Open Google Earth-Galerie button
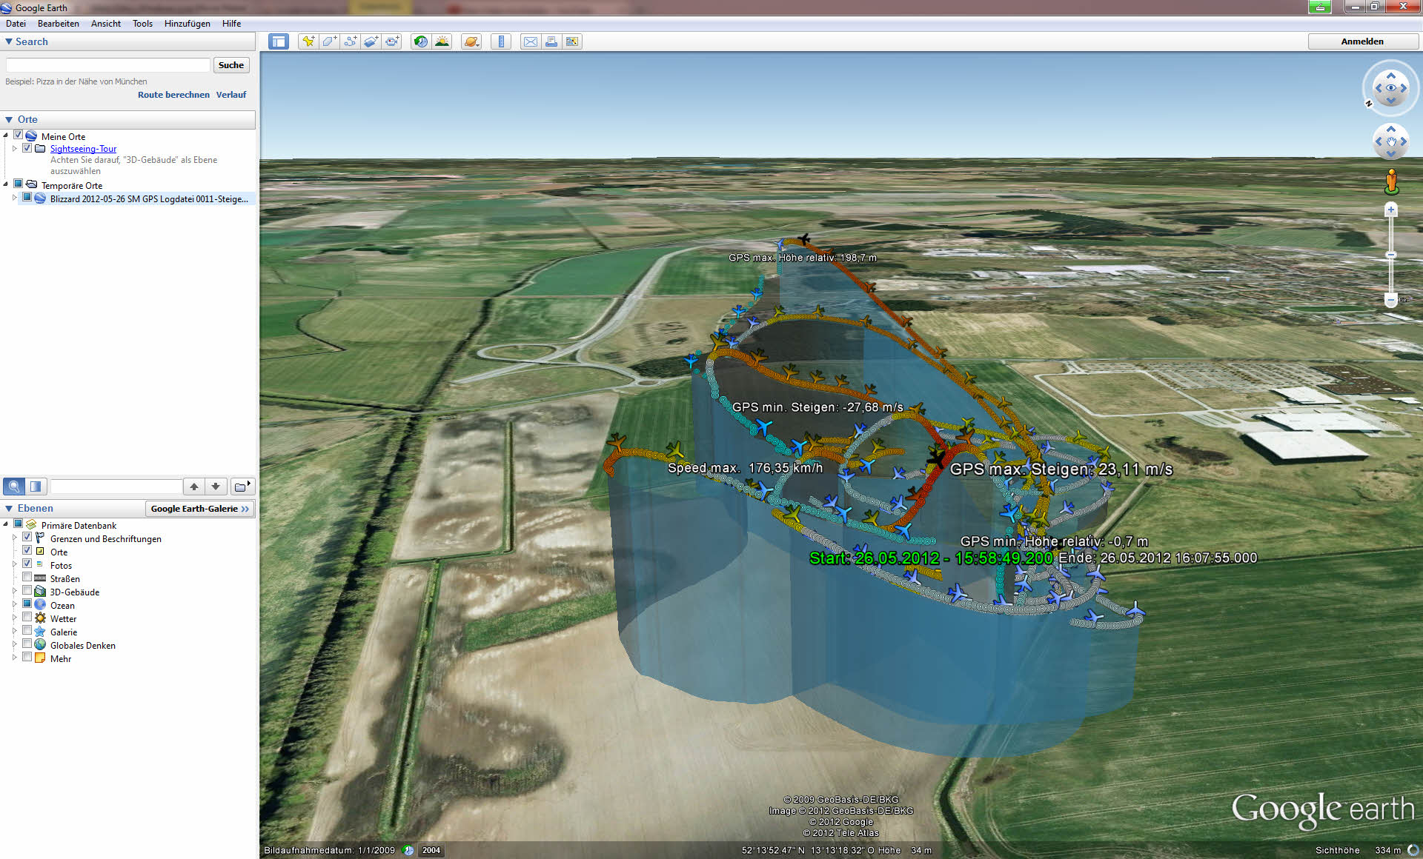The image size is (1423, 859). point(199,509)
